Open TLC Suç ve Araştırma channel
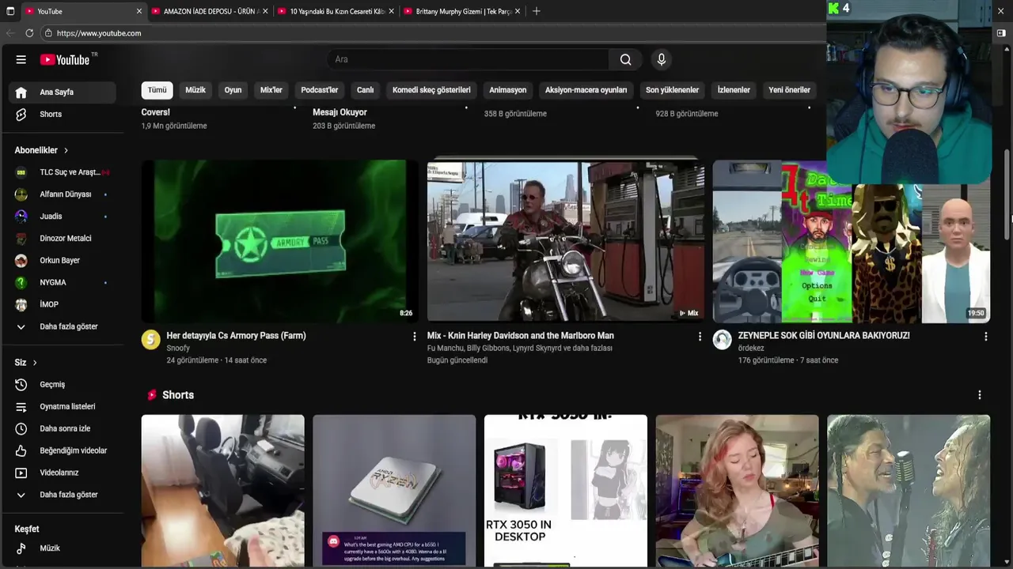1013x569 pixels. (63, 172)
